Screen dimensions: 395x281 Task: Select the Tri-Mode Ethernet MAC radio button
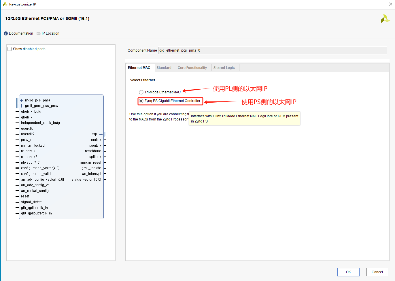(141, 92)
